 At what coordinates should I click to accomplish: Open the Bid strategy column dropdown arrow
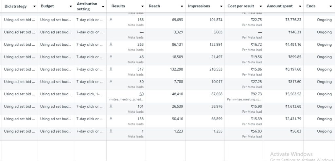point(34,7)
